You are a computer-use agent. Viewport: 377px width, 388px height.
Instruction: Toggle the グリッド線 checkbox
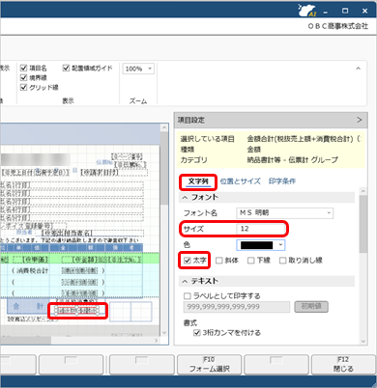[x=23, y=87]
